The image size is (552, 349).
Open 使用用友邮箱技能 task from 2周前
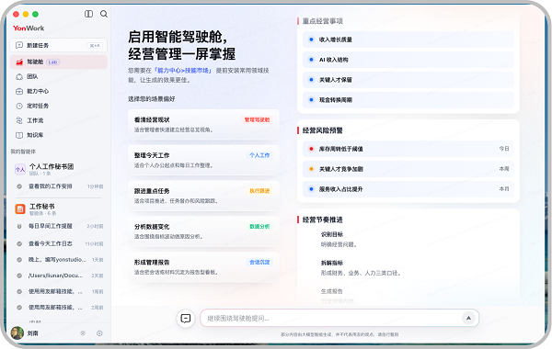(59, 307)
